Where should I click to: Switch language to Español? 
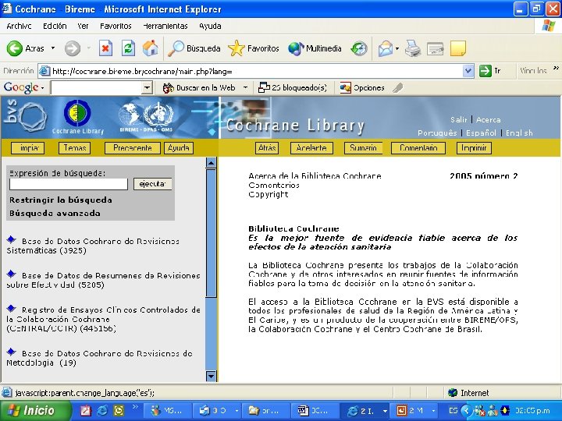[481, 133]
